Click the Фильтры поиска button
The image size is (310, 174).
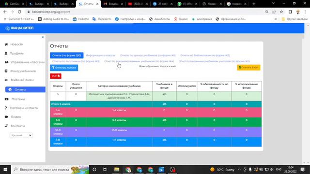[64, 68]
